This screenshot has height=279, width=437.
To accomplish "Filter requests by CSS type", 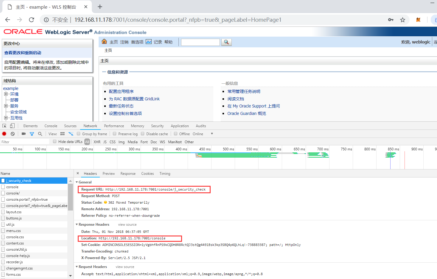I will (x=113, y=142).
